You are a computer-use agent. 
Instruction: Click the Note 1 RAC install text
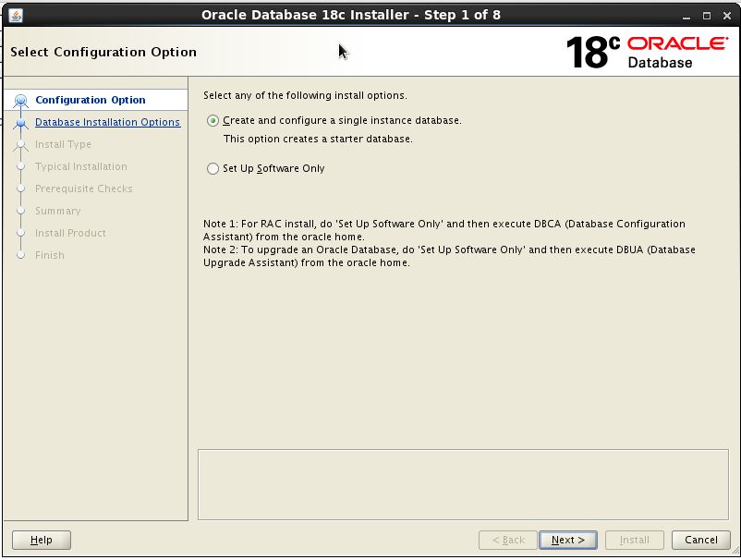(x=443, y=230)
